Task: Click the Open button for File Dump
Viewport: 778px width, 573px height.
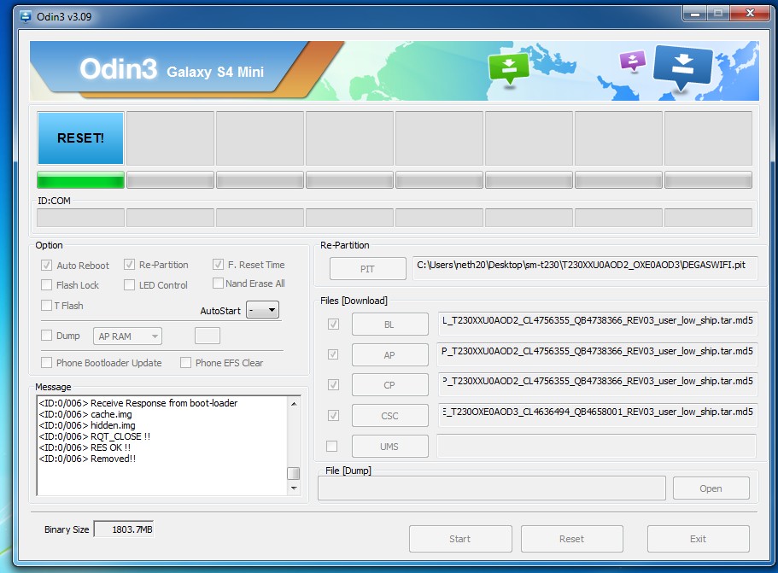Action: [711, 488]
